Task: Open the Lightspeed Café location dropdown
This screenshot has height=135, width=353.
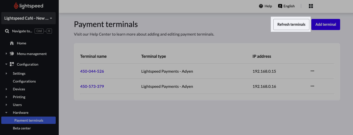Action: click(28, 18)
